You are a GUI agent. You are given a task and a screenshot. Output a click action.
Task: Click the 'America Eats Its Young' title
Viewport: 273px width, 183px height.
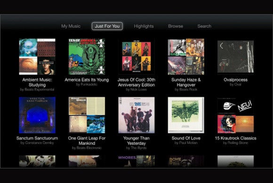[87, 80]
